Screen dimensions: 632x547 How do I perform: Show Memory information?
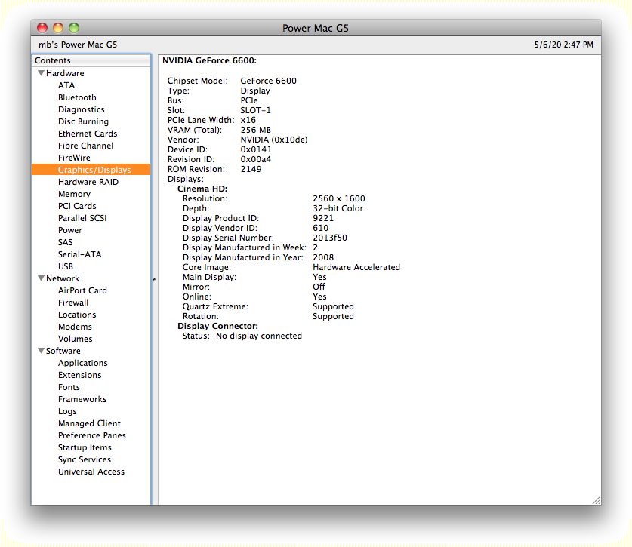tap(74, 194)
